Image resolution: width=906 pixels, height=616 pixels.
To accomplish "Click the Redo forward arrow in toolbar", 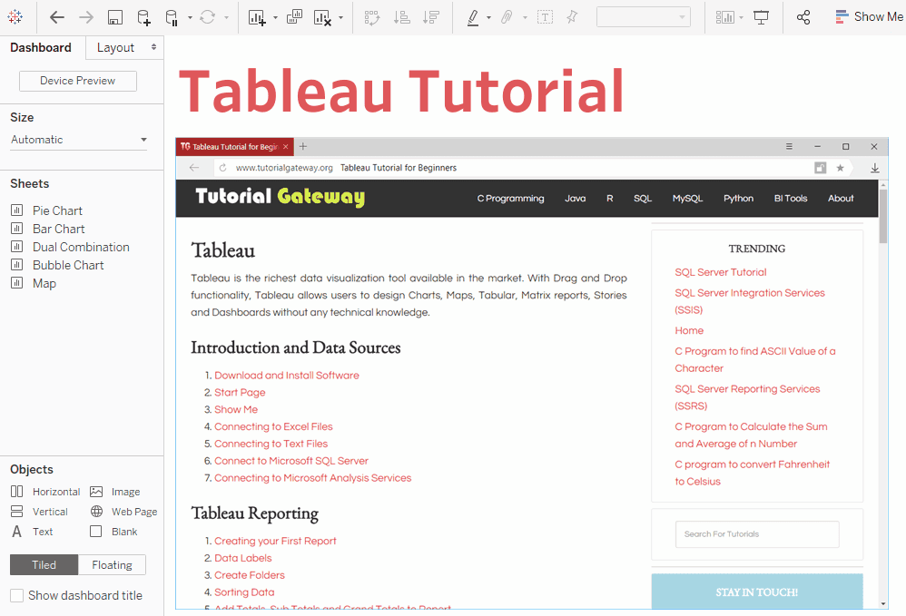I will (x=86, y=17).
